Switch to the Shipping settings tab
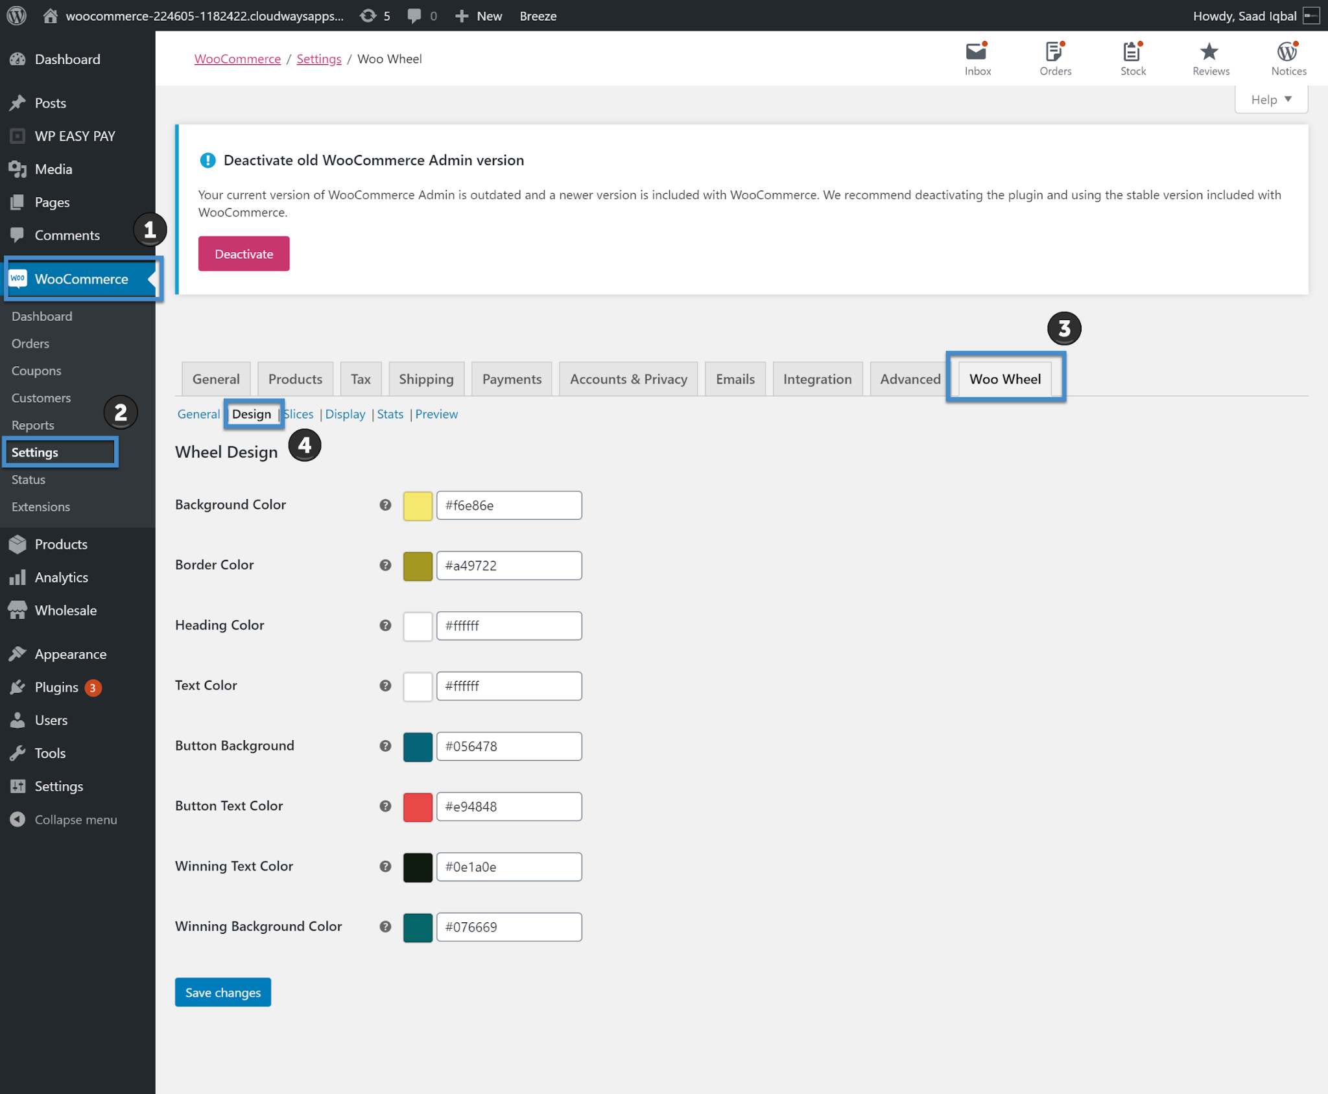 (426, 379)
